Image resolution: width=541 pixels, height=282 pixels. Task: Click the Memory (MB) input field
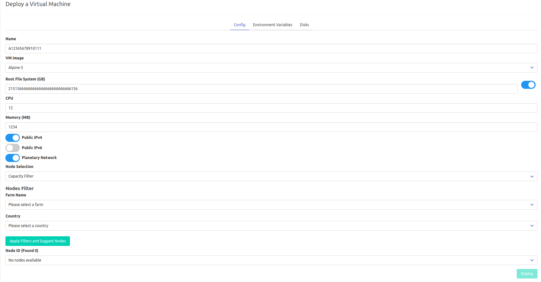271,127
